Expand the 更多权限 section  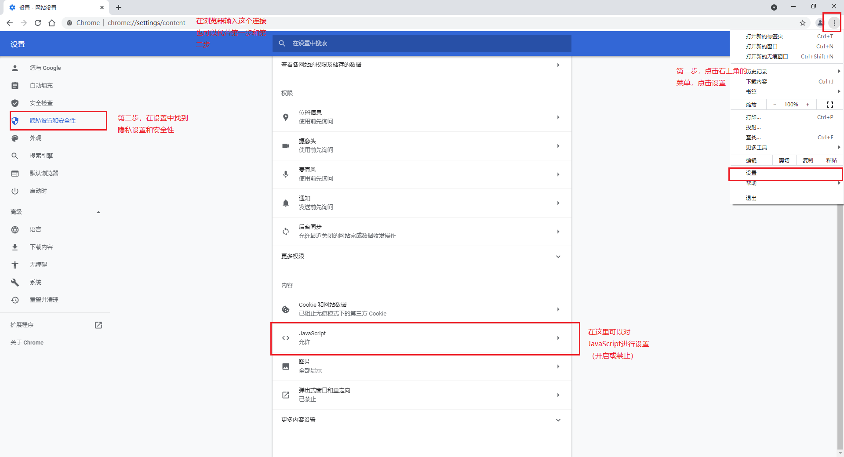click(558, 256)
